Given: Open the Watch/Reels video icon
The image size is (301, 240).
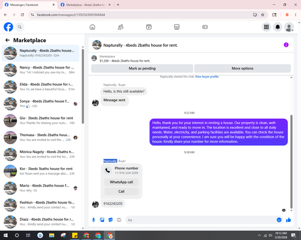Looking at the screenshot, I should click(149, 27).
